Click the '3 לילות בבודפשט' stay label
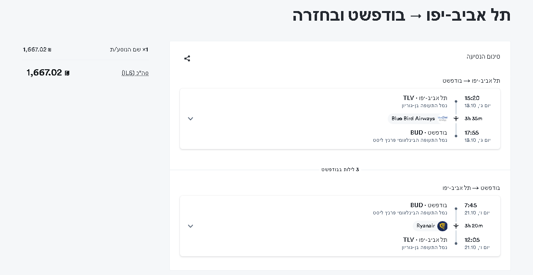533x275 pixels. tap(340, 170)
